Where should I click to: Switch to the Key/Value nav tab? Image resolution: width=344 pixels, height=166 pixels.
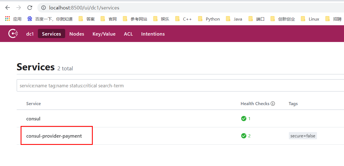104,34
